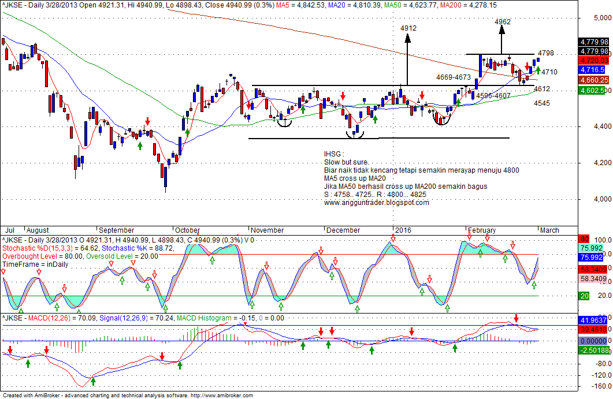Select the 4596-4607 range label

click(x=493, y=96)
